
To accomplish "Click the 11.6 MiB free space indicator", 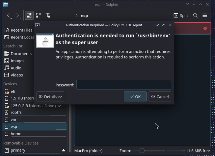I will [198, 151].
